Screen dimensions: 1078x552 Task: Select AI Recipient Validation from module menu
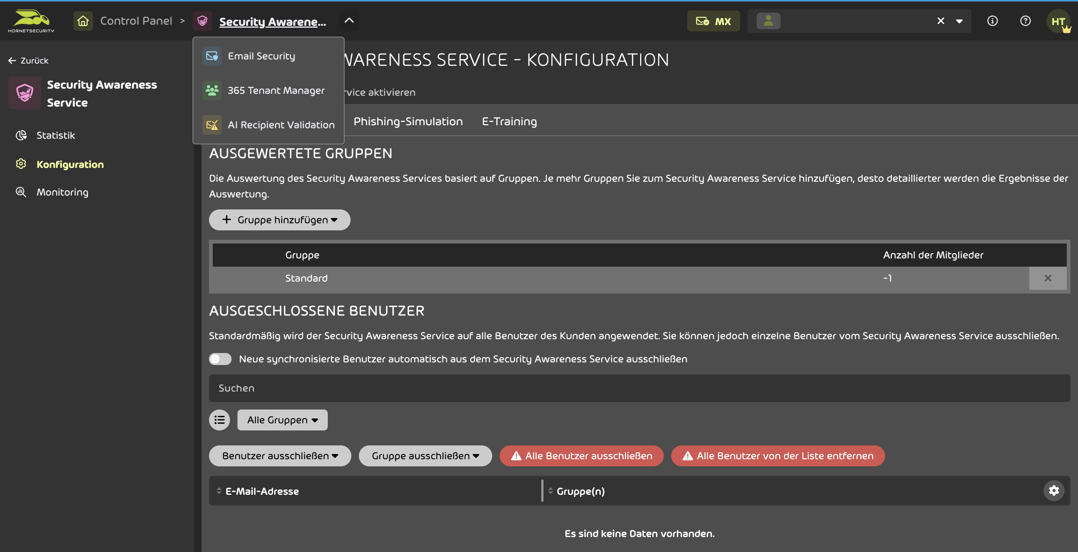click(268, 125)
